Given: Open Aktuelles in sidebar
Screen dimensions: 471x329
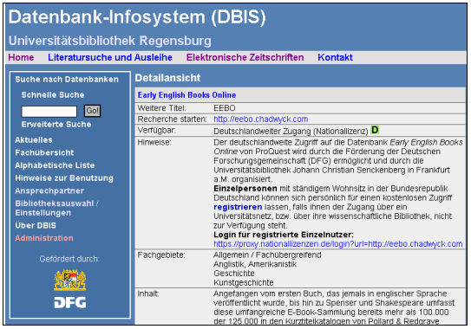Looking at the screenshot, I should click(x=34, y=140).
